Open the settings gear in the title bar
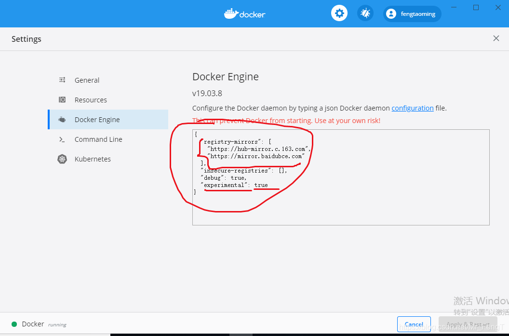The height and width of the screenshot is (336, 509). pyautogui.click(x=339, y=13)
